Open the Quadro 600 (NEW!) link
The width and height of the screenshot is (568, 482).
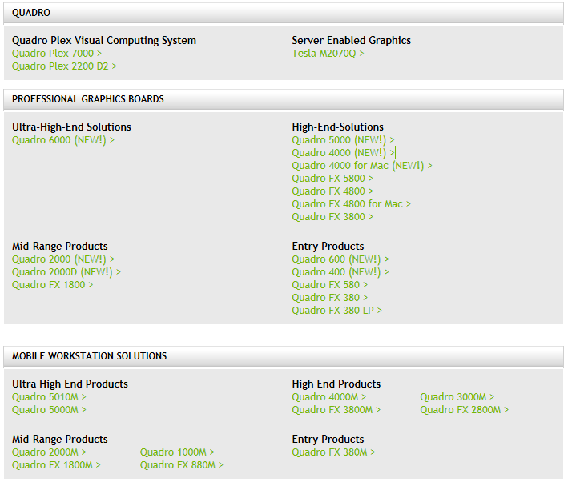point(340,259)
